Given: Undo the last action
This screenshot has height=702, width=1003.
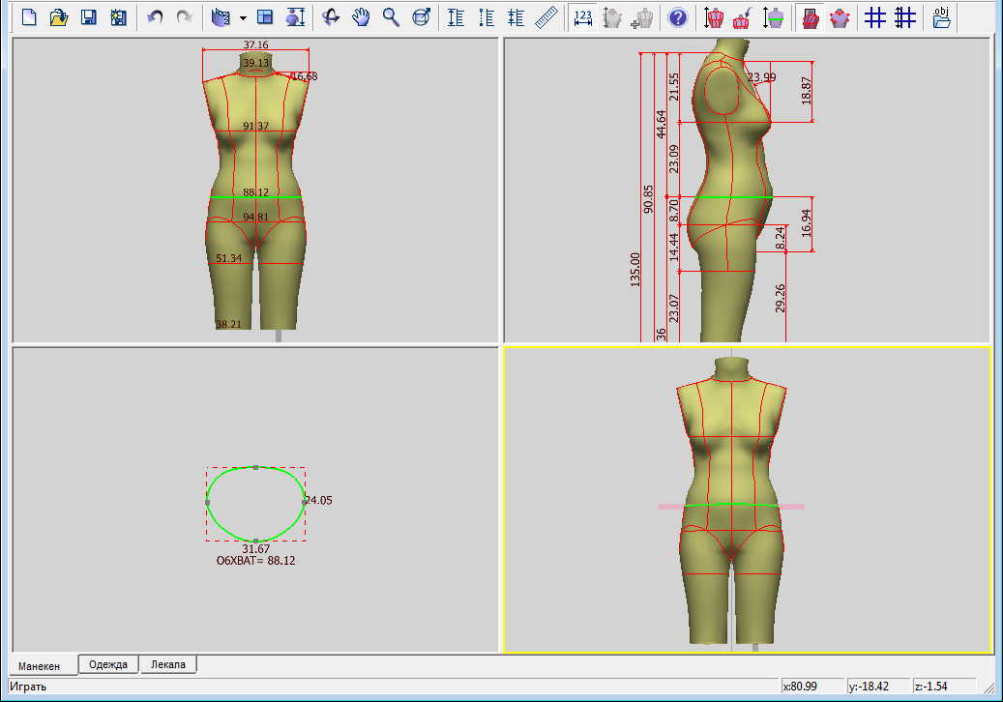Looking at the screenshot, I should click(155, 16).
